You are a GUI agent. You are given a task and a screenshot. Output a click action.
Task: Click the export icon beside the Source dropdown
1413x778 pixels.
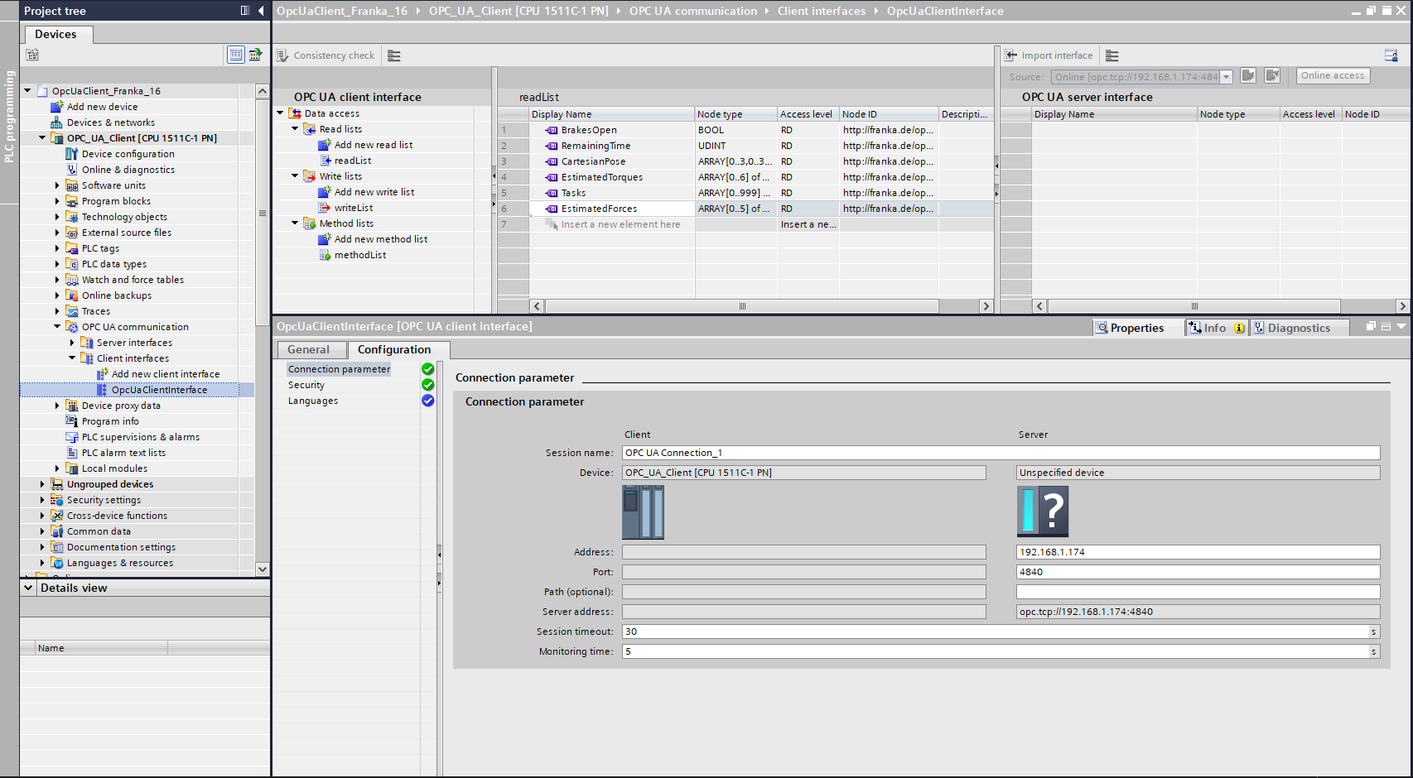click(x=1248, y=75)
